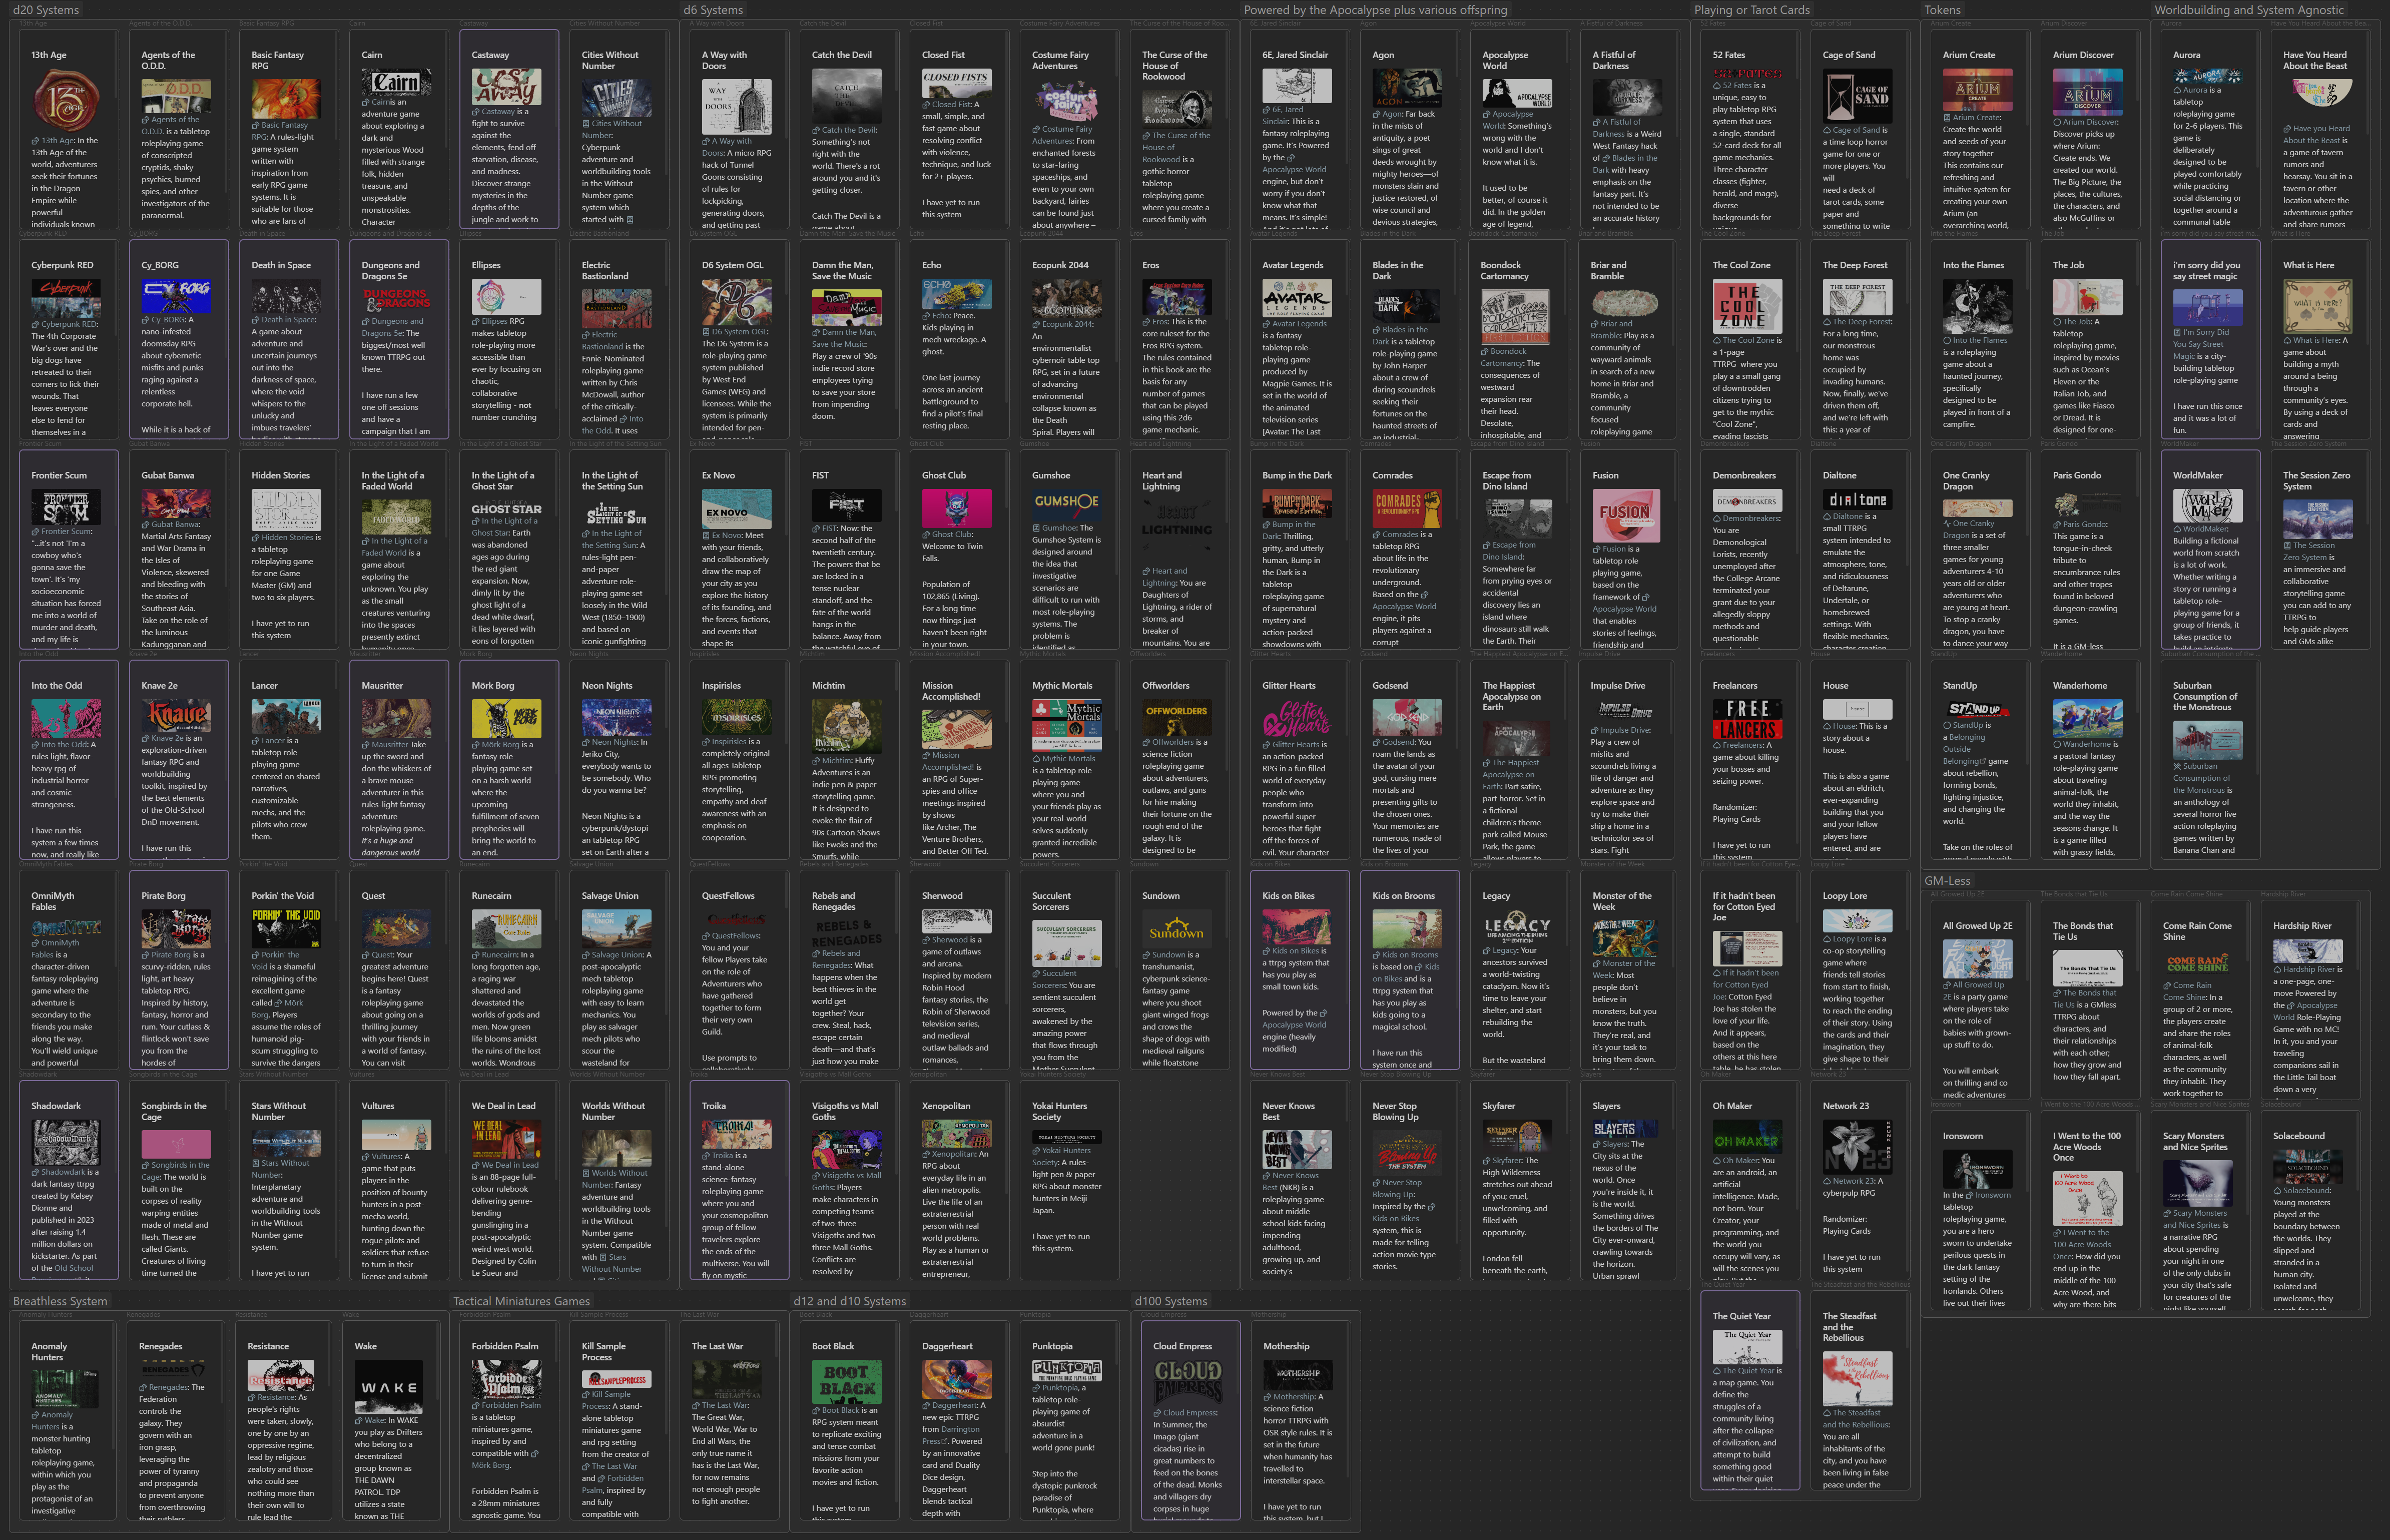Open the Offworlders cover image
The image size is (2390, 1540).
tap(1176, 717)
